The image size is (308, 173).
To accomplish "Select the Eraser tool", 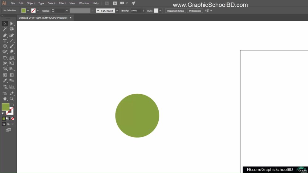I will [x=12, y=52].
